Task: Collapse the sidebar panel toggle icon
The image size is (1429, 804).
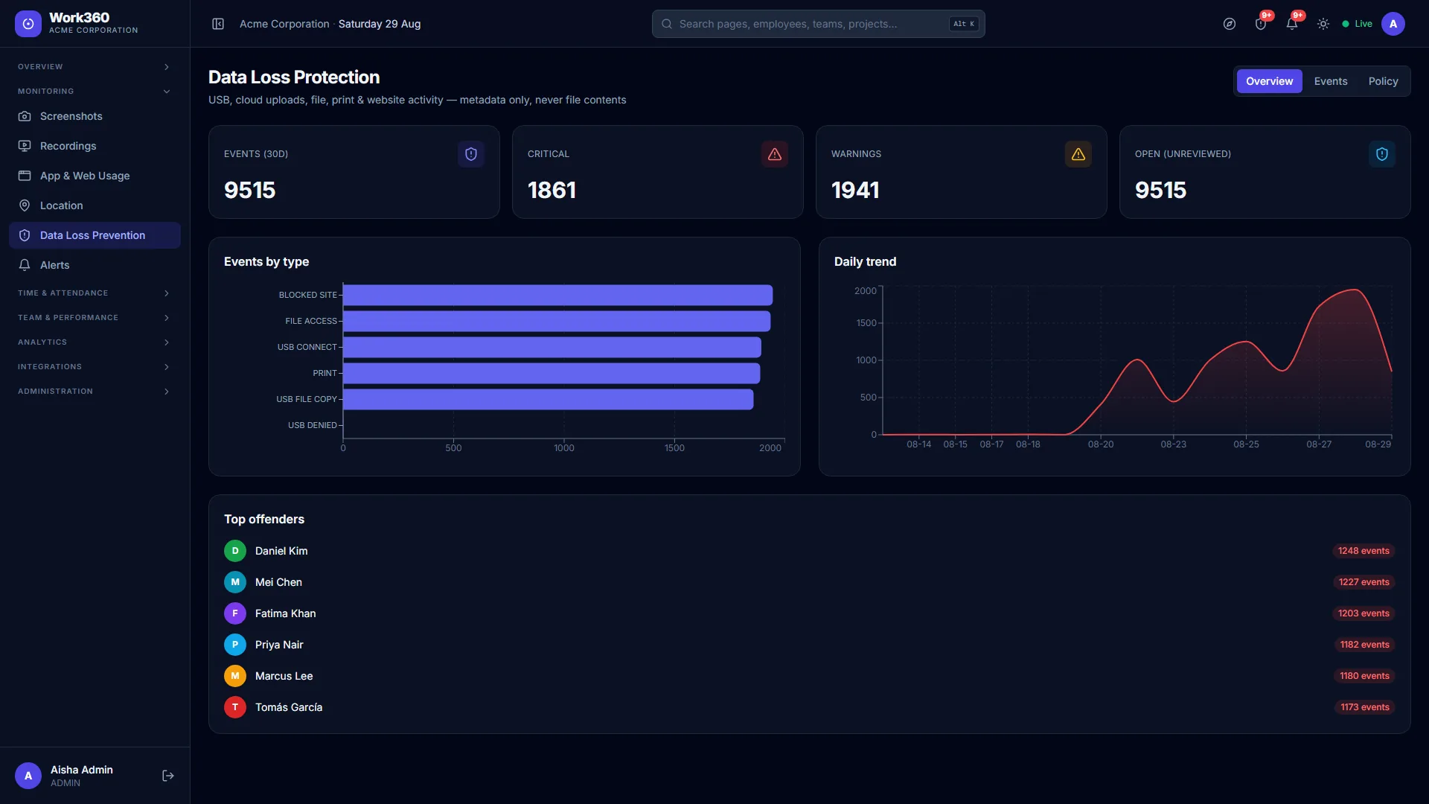Action: tap(218, 24)
